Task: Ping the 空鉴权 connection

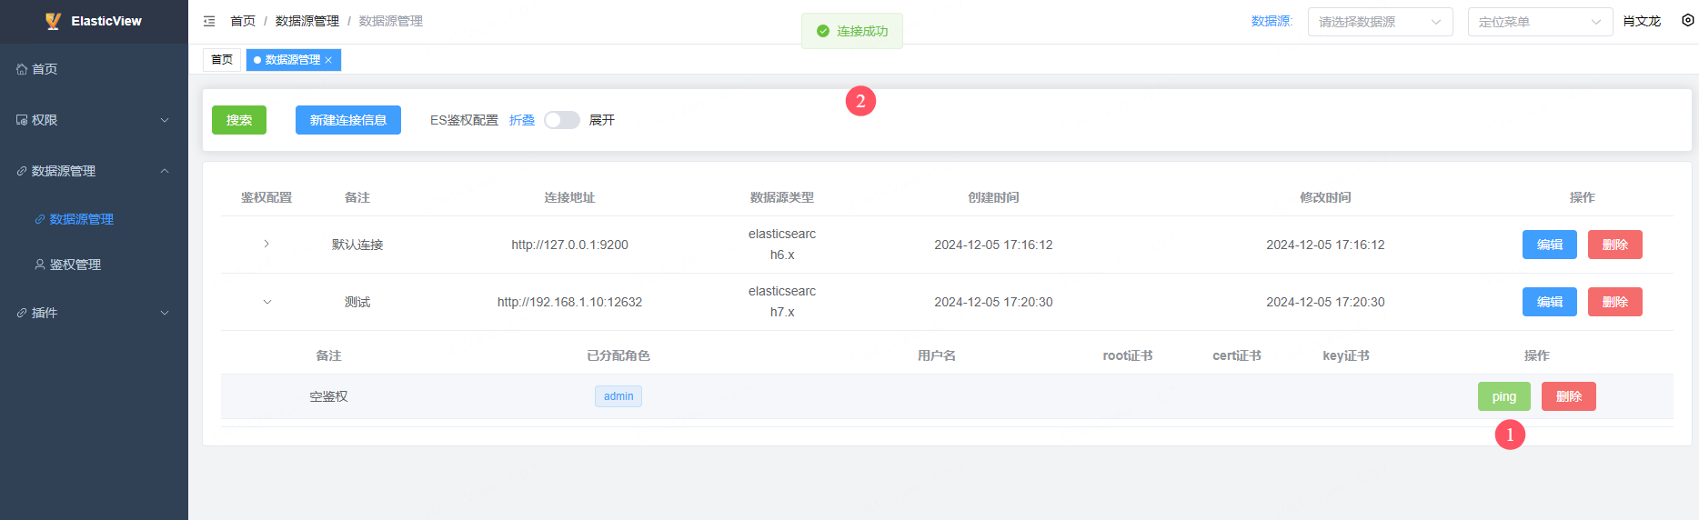Action: pyautogui.click(x=1503, y=396)
